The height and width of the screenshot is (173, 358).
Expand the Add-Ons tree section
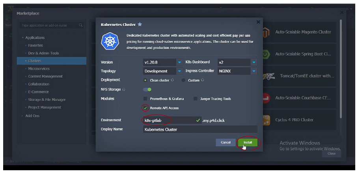(x=22, y=116)
